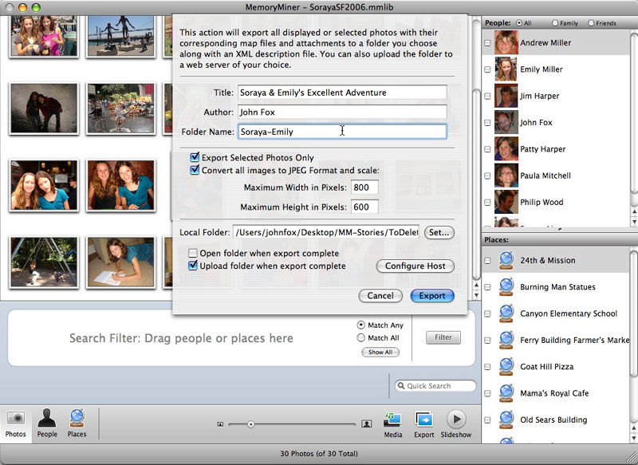Click inside the Folder Name field
The image size is (638, 465).
point(335,132)
